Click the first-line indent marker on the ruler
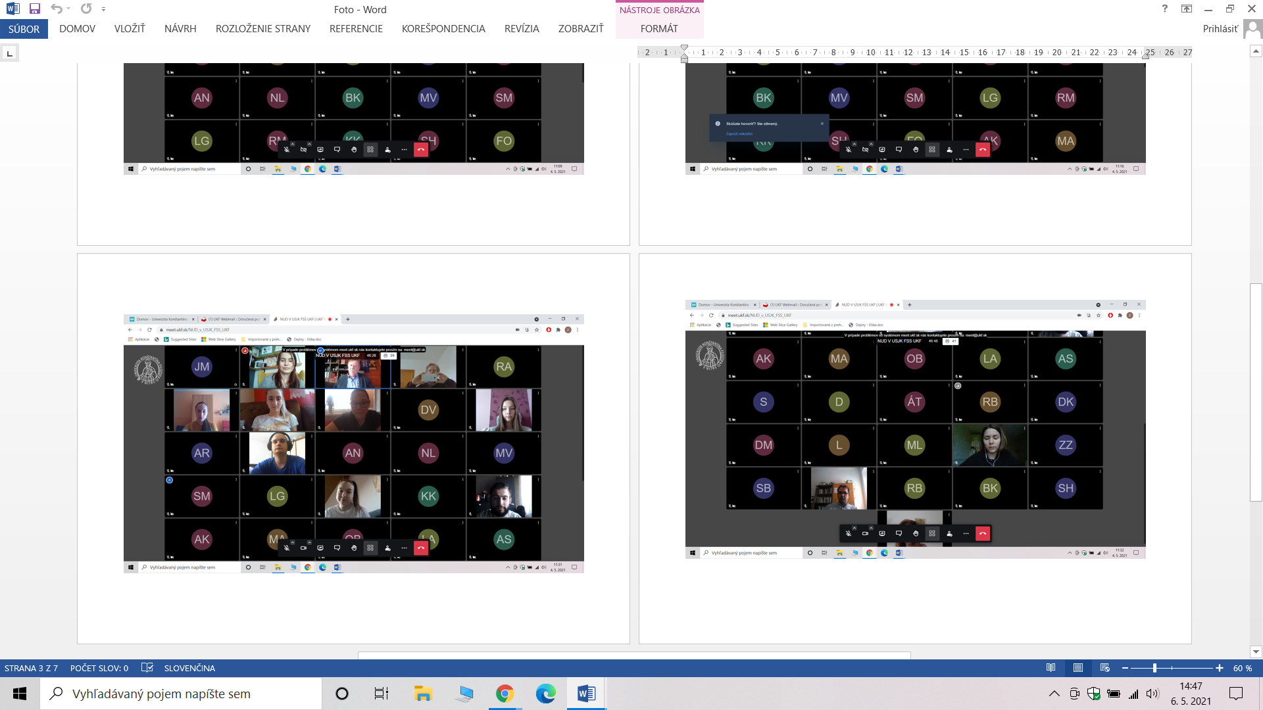The height and width of the screenshot is (710, 1263). point(684,49)
